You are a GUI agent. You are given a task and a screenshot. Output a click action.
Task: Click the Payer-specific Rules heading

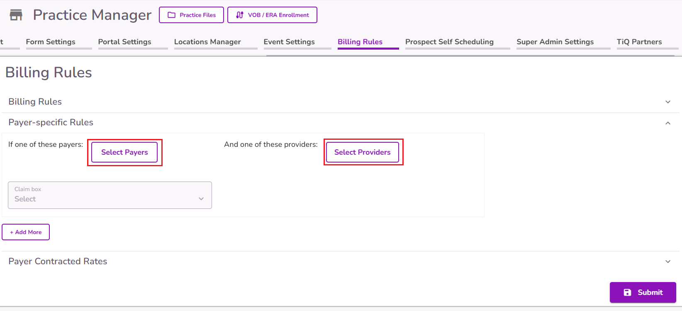[x=51, y=122]
